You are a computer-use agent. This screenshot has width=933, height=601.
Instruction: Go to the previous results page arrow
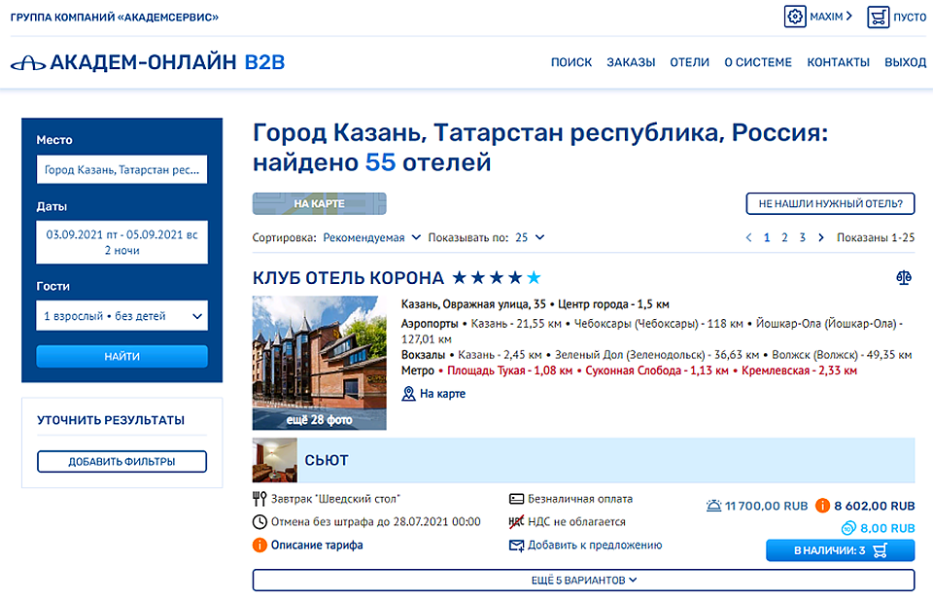click(748, 237)
